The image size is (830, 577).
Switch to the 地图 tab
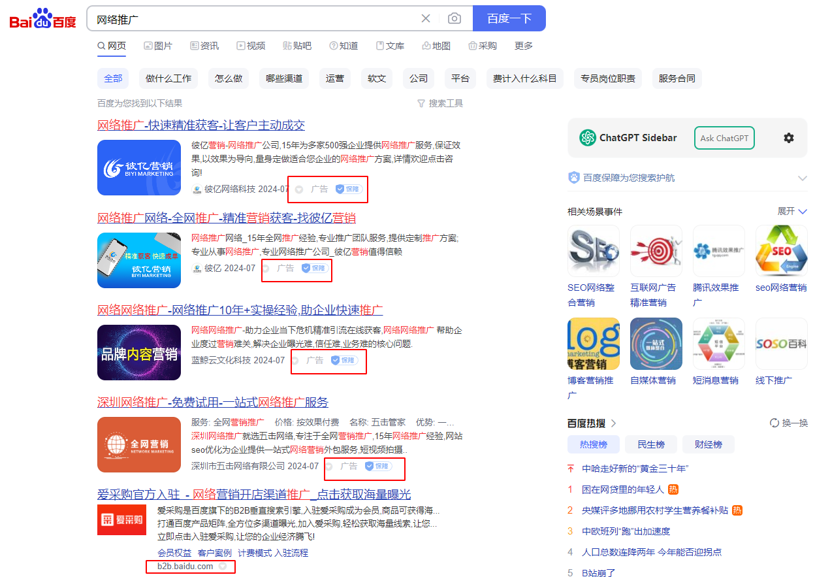(436, 46)
